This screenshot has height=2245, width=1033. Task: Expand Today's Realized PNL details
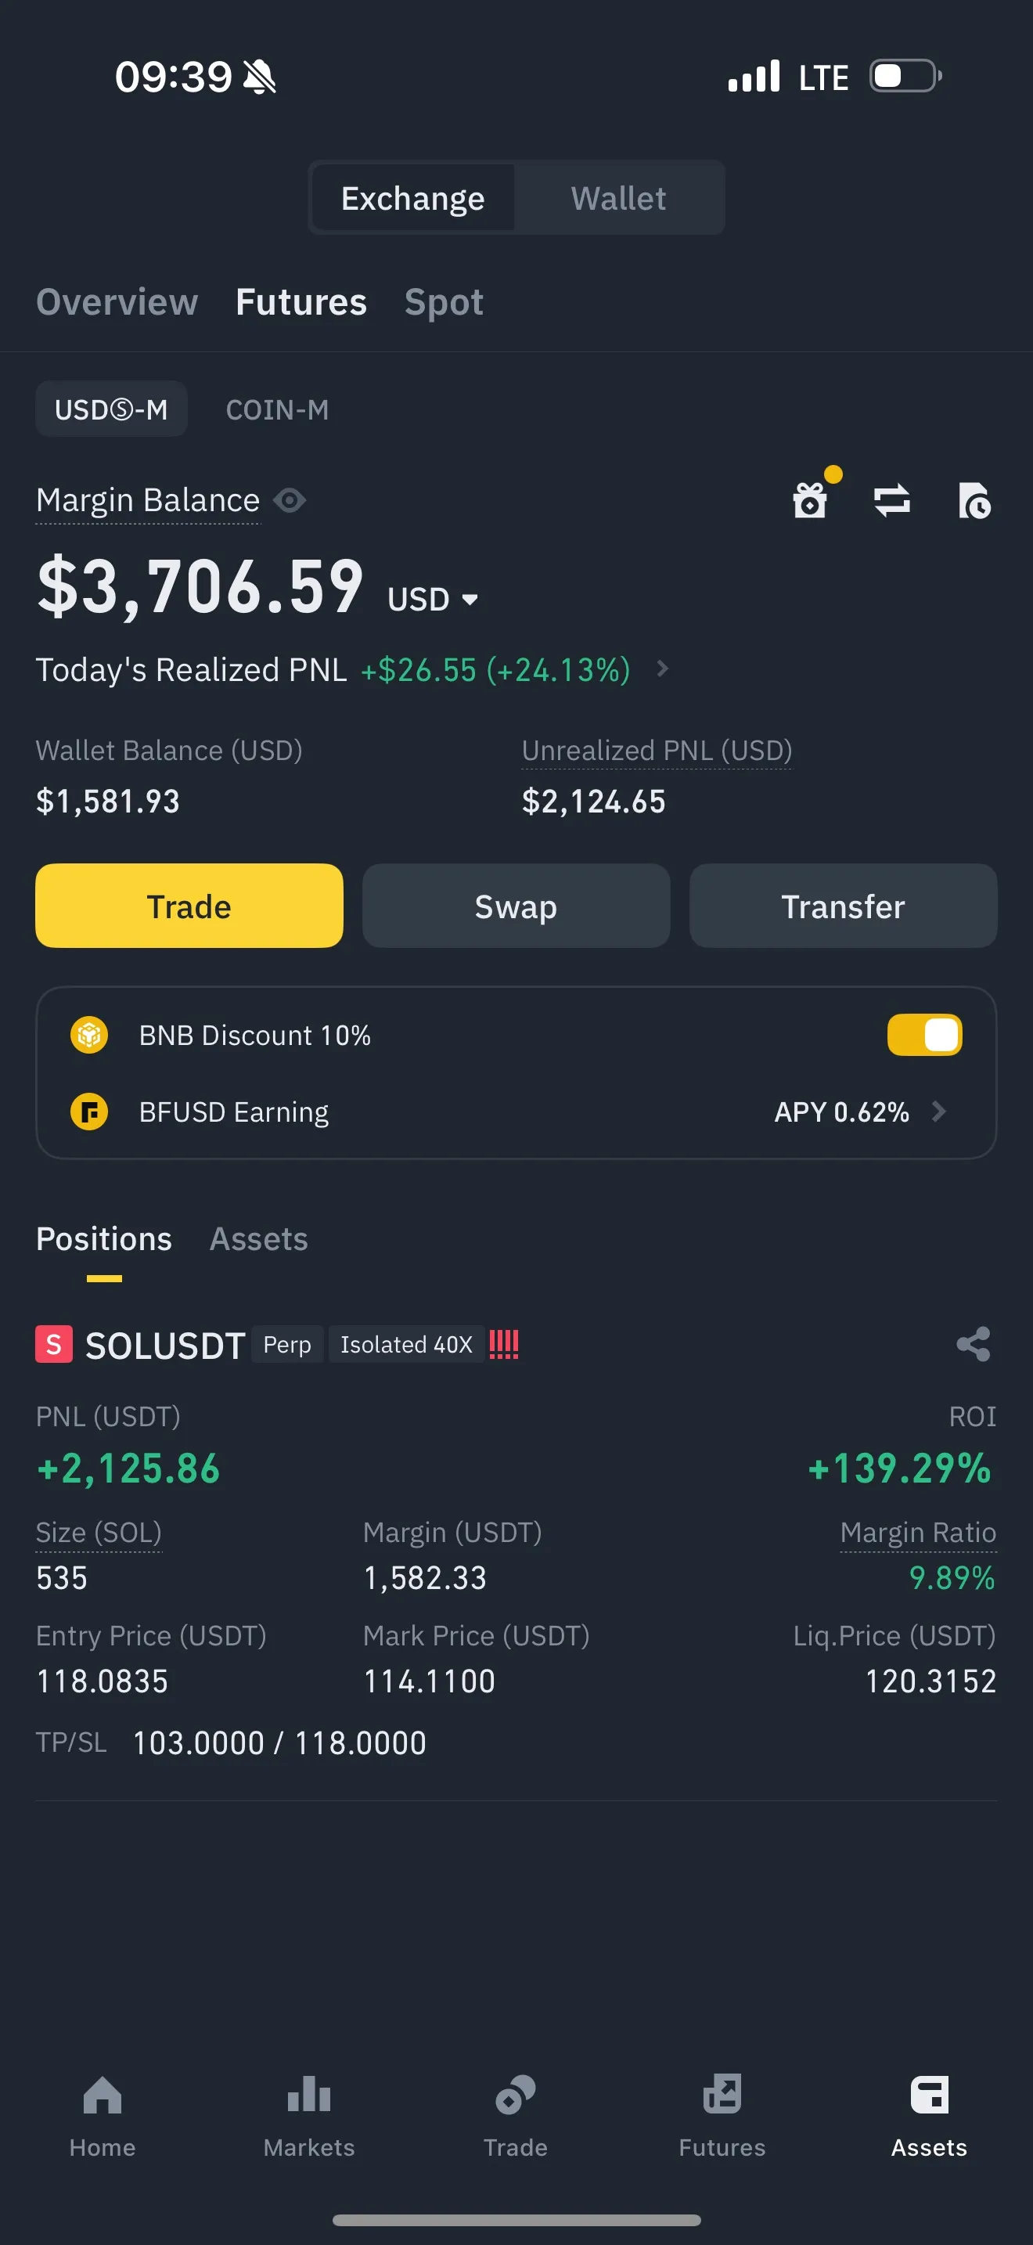coord(662,668)
